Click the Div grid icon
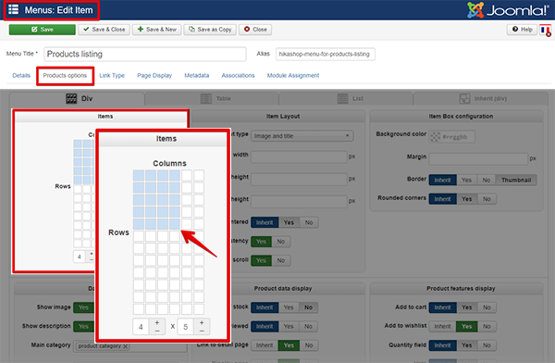555x363 pixels. pyautogui.click(x=71, y=98)
